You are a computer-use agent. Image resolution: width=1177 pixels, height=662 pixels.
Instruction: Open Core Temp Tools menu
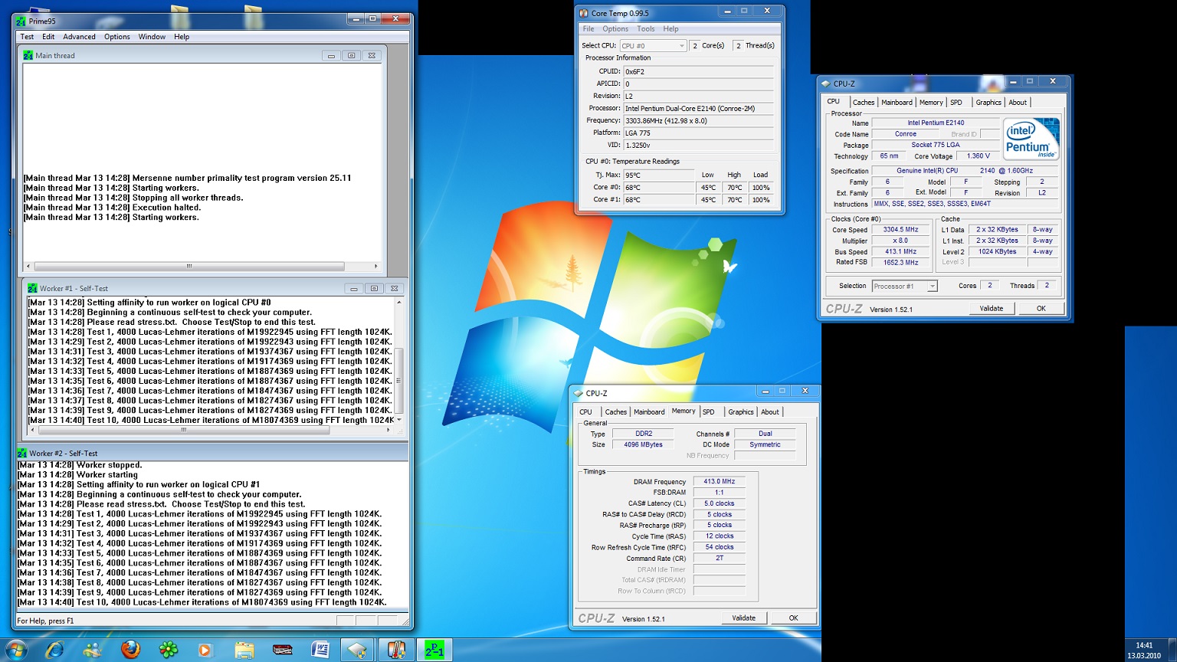click(646, 29)
